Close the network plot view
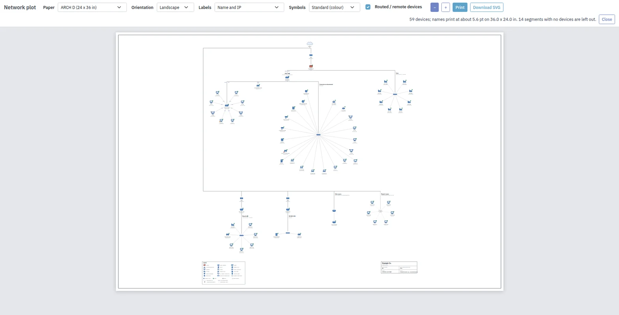The height and width of the screenshot is (315, 619). [607, 19]
